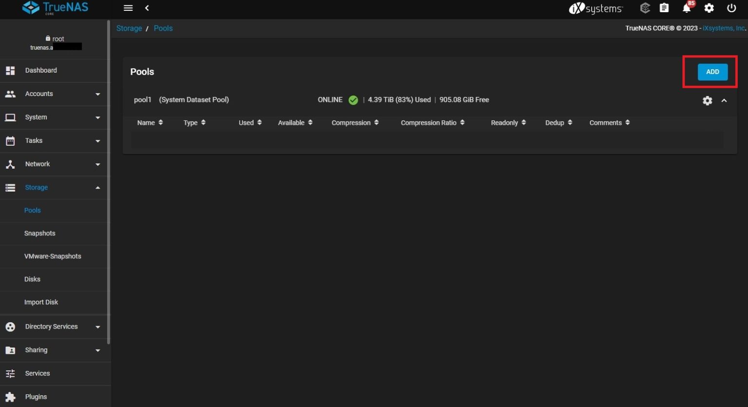Click the iXsystems, Inc. copyright link

tap(723, 28)
